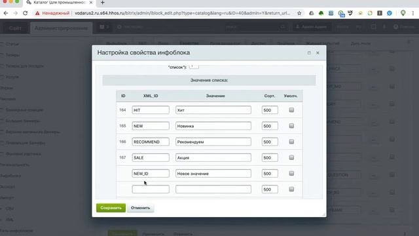The width and height of the screenshot is (419, 236).
Task: Click the empty value field in last row
Action: 213,189
